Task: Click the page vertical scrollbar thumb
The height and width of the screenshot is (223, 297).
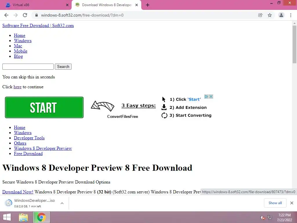Action: (x=294, y=44)
